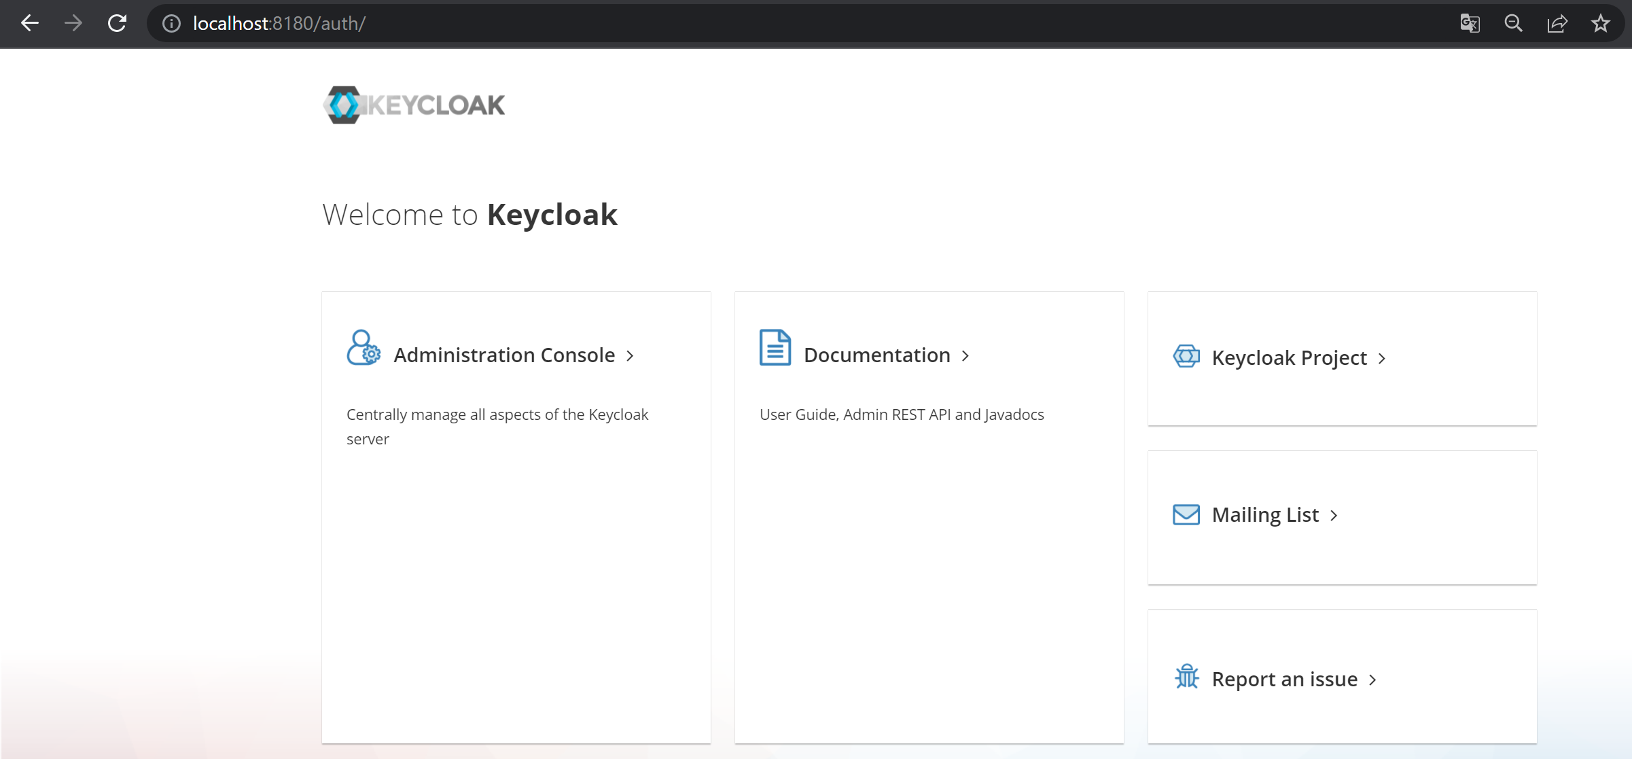Click the site information icon in address bar
The height and width of the screenshot is (759, 1632).
[x=171, y=22]
